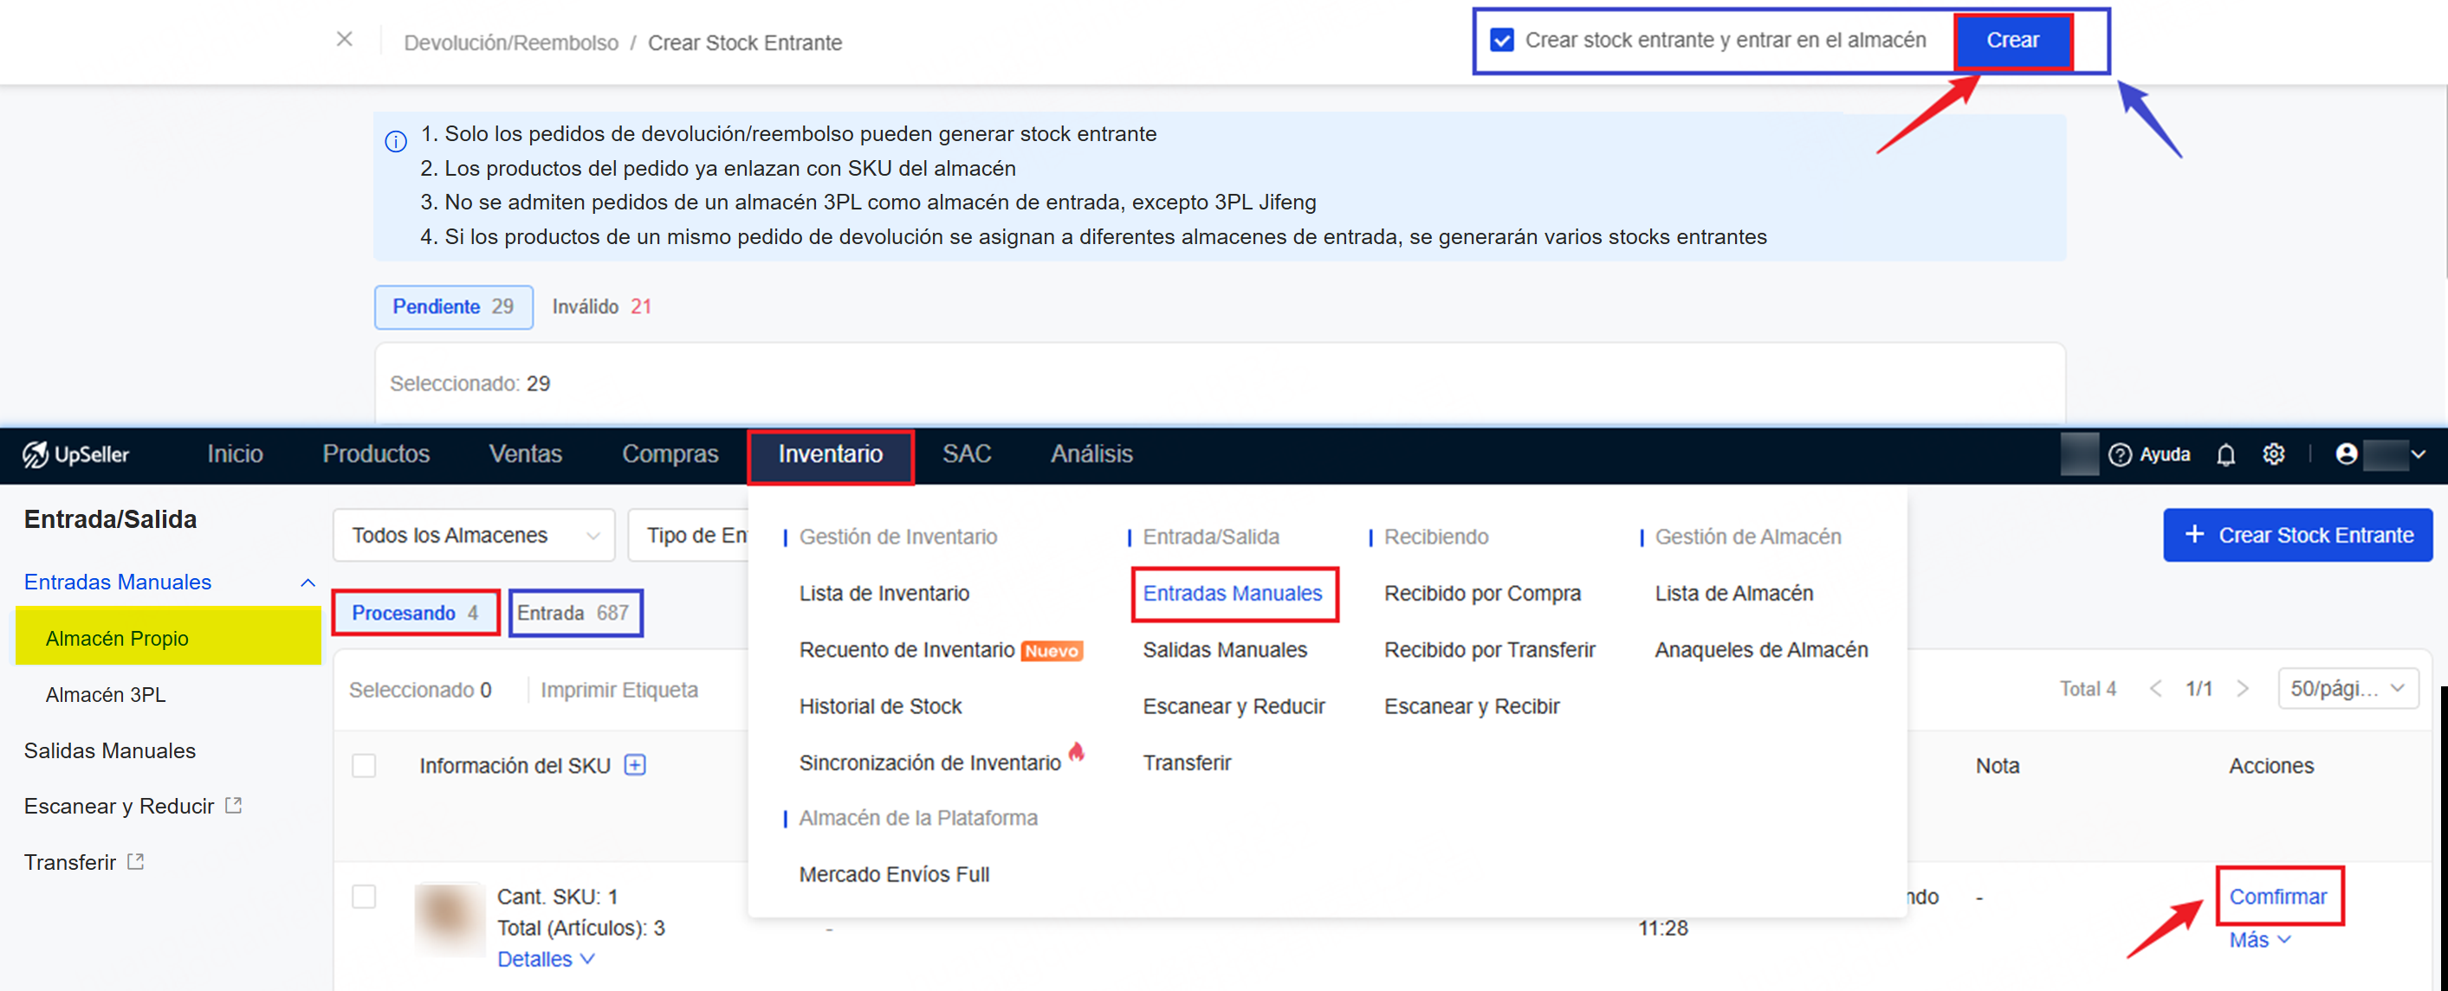Open Salidas Manuales in the sidebar

109,751
